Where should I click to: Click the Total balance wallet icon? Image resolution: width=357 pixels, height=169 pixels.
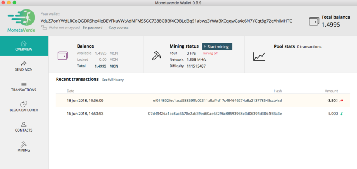[314, 21]
